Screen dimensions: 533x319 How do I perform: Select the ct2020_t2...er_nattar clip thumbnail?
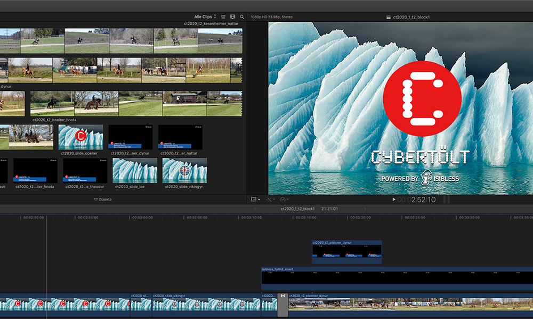pyautogui.click(x=180, y=137)
